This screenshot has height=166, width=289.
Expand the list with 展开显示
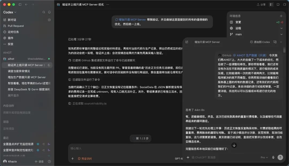point(13,95)
